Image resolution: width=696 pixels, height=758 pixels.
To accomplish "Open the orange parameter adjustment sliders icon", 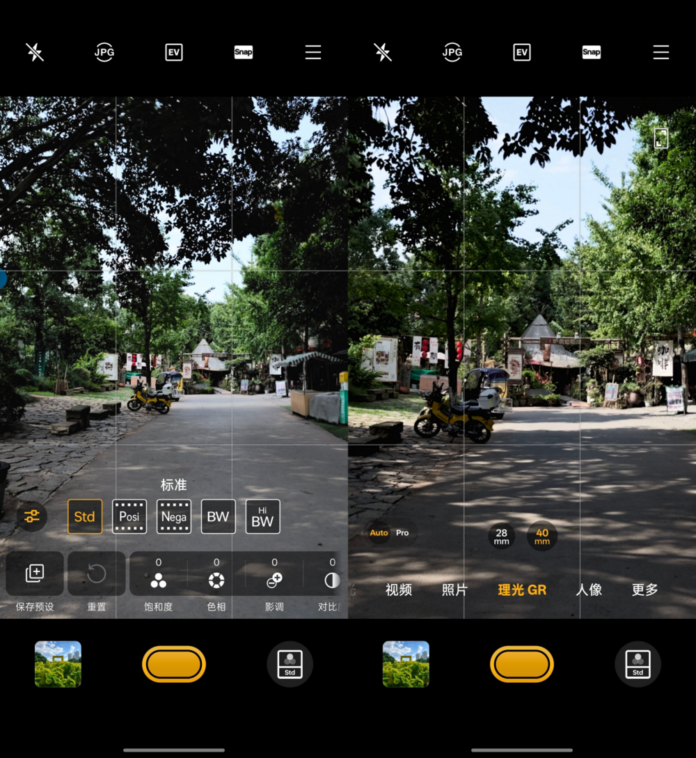I will coord(32,516).
